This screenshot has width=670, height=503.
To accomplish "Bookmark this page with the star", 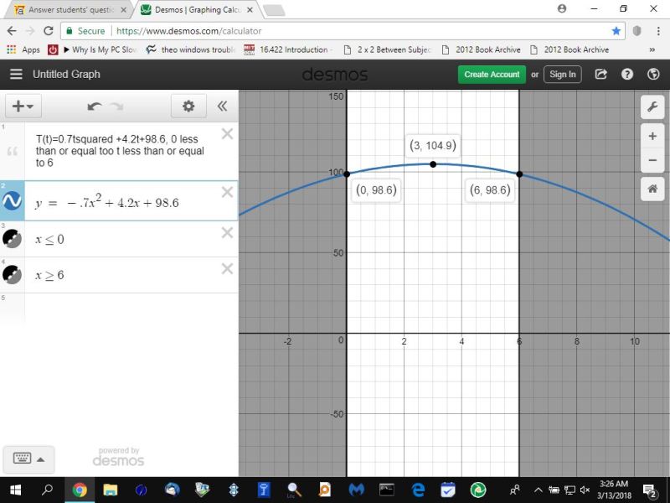I will (616, 31).
